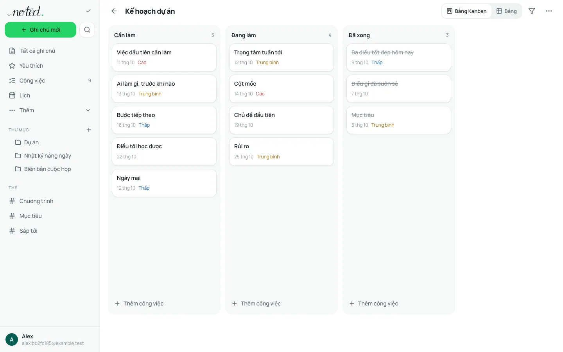Click the search magnifier icon
The image size is (563, 352).
(87, 30)
